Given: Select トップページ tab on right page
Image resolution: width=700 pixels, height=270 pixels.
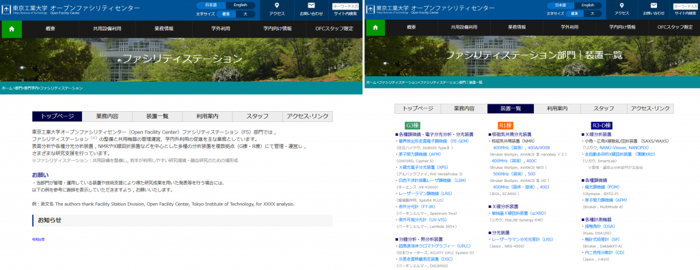Looking at the screenshot, I should click(418, 108).
